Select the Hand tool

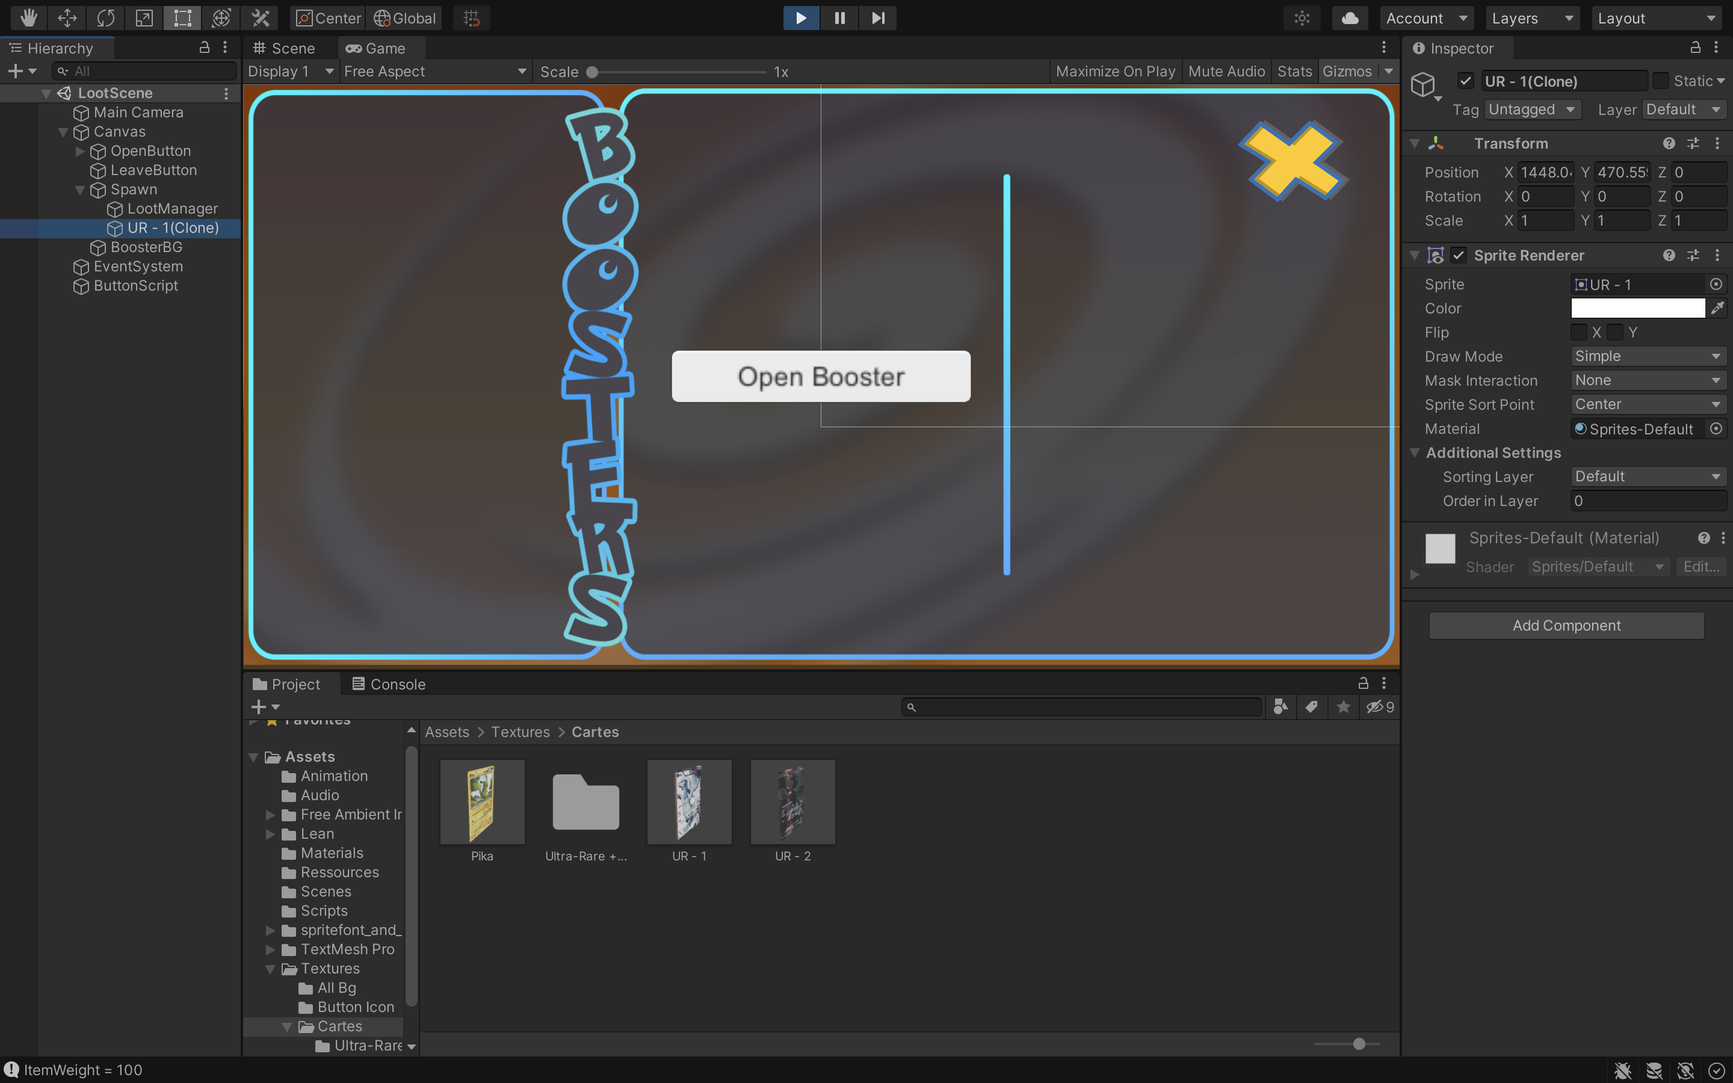(28, 18)
